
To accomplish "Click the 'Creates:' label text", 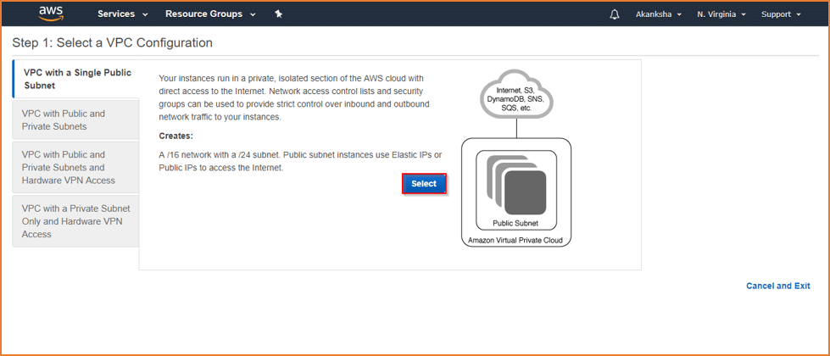I will [x=175, y=136].
